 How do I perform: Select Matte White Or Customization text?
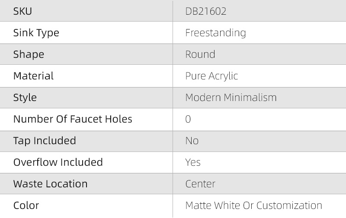[253, 205]
